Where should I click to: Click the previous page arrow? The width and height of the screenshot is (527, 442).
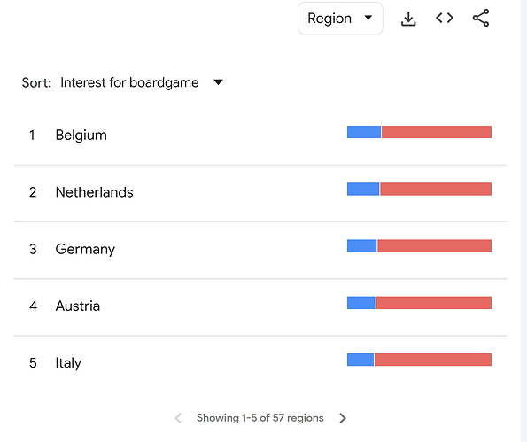tap(178, 418)
